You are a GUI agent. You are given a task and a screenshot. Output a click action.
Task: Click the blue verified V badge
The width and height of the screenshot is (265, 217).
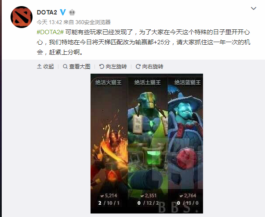coord(63,12)
